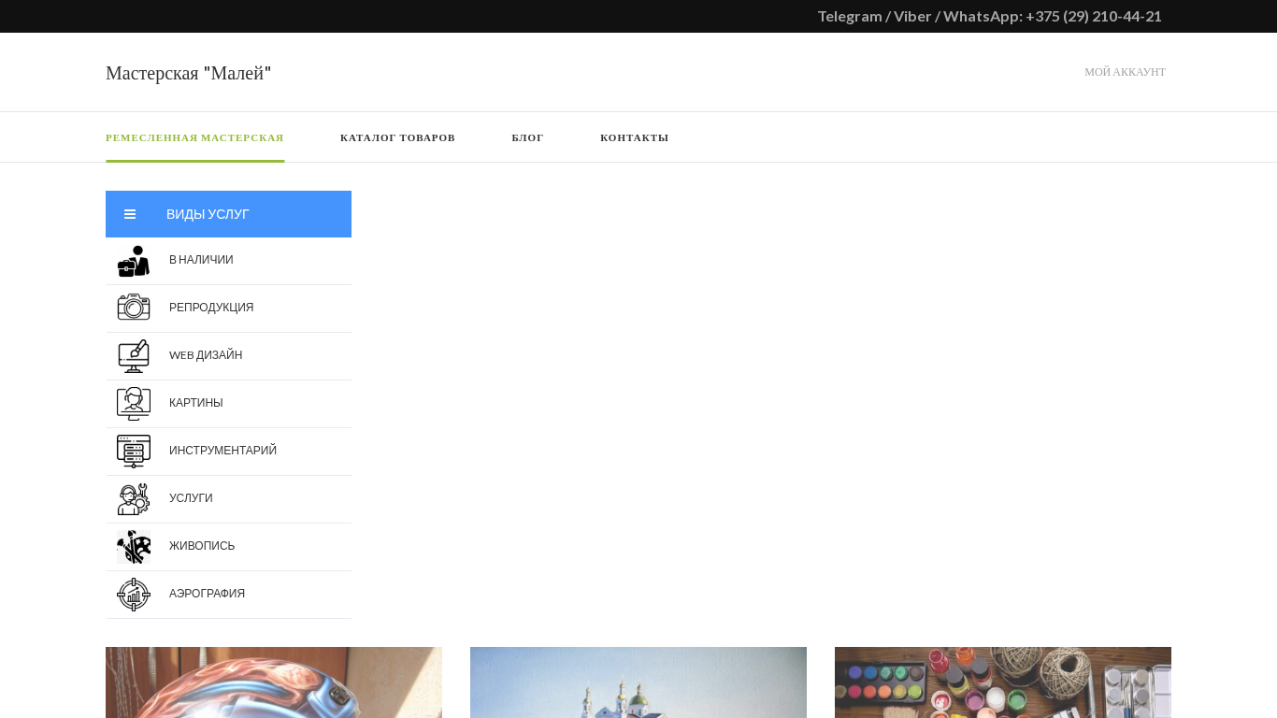Viewport: 1277px width, 718px height.
Task: Open the Инструментарий category
Action: click(x=222, y=451)
